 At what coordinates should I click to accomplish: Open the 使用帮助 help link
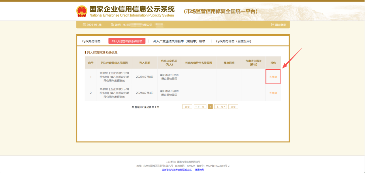click(x=200, y=170)
